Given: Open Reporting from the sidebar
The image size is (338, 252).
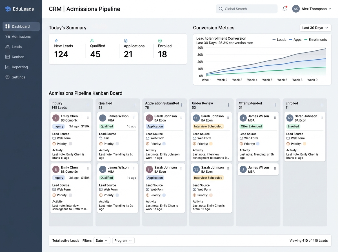Looking at the screenshot, I should click(21, 67).
